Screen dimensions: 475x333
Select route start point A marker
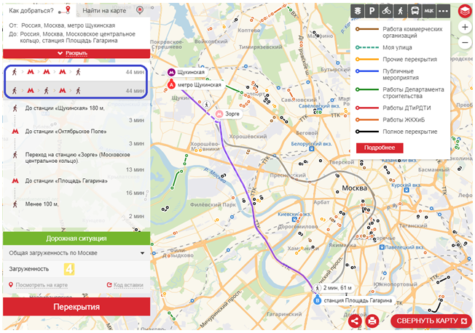pyautogui.click(x=171, y=85)
